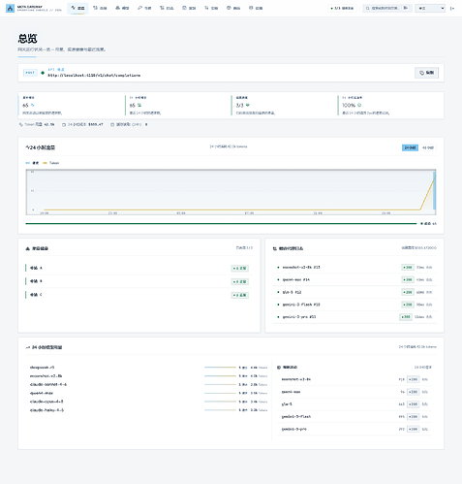Expand the moonshot-v1-8k #15 request log entry

click(354, 268)
